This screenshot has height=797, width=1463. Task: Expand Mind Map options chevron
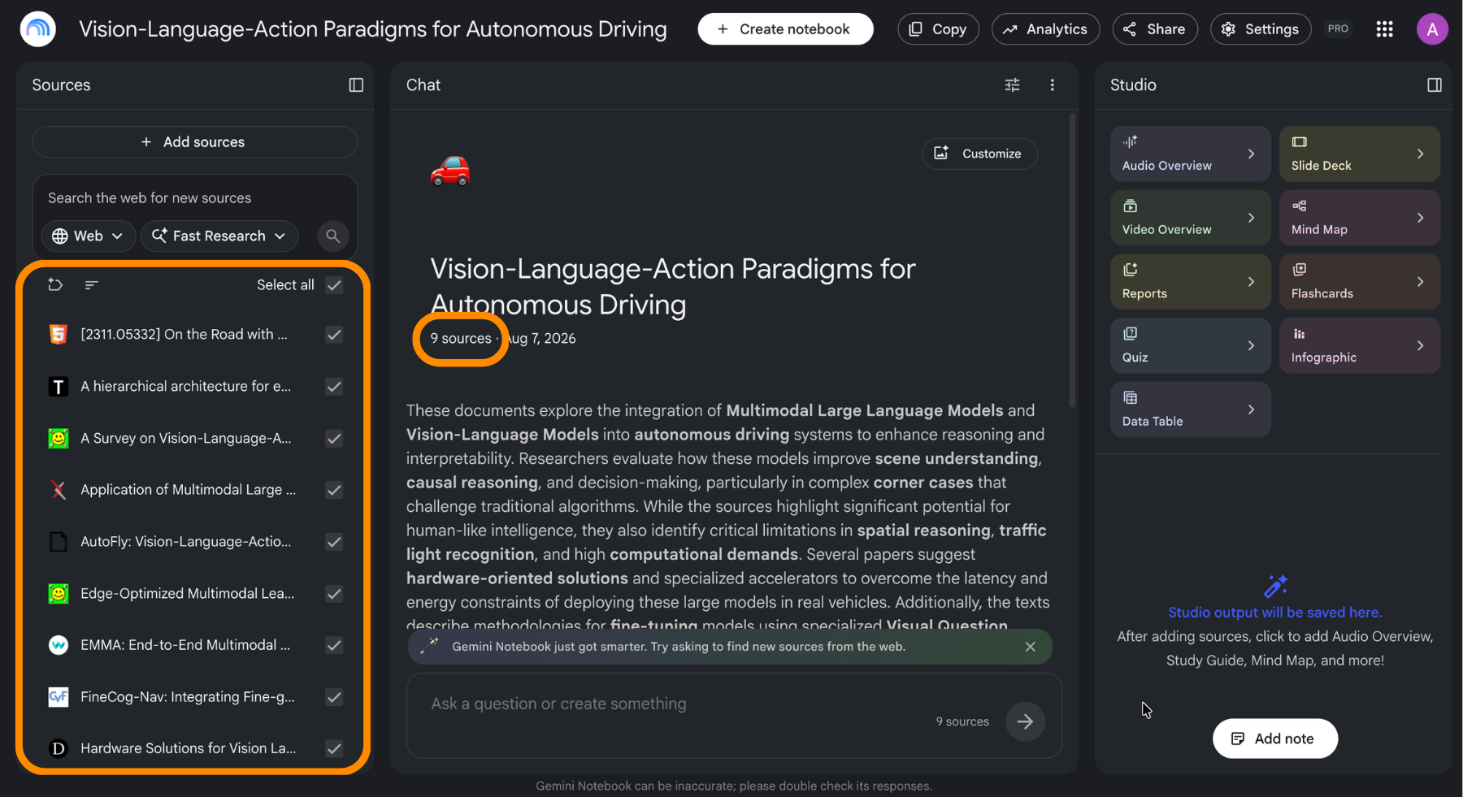click(1420, 218)
